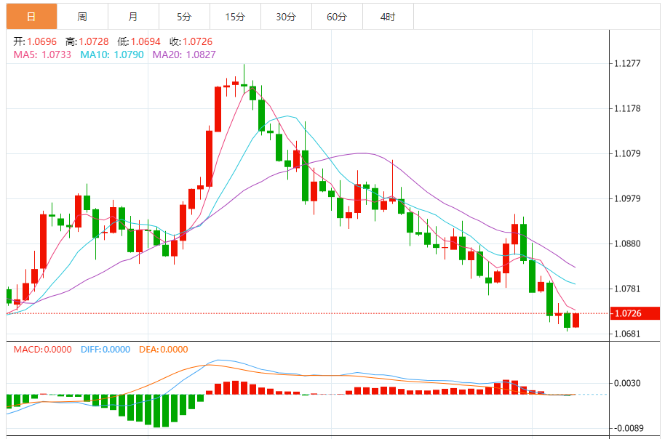Screen dimensions: 665x439
Task: Click the 1.1178 price axis label
Action: (627, 108)
